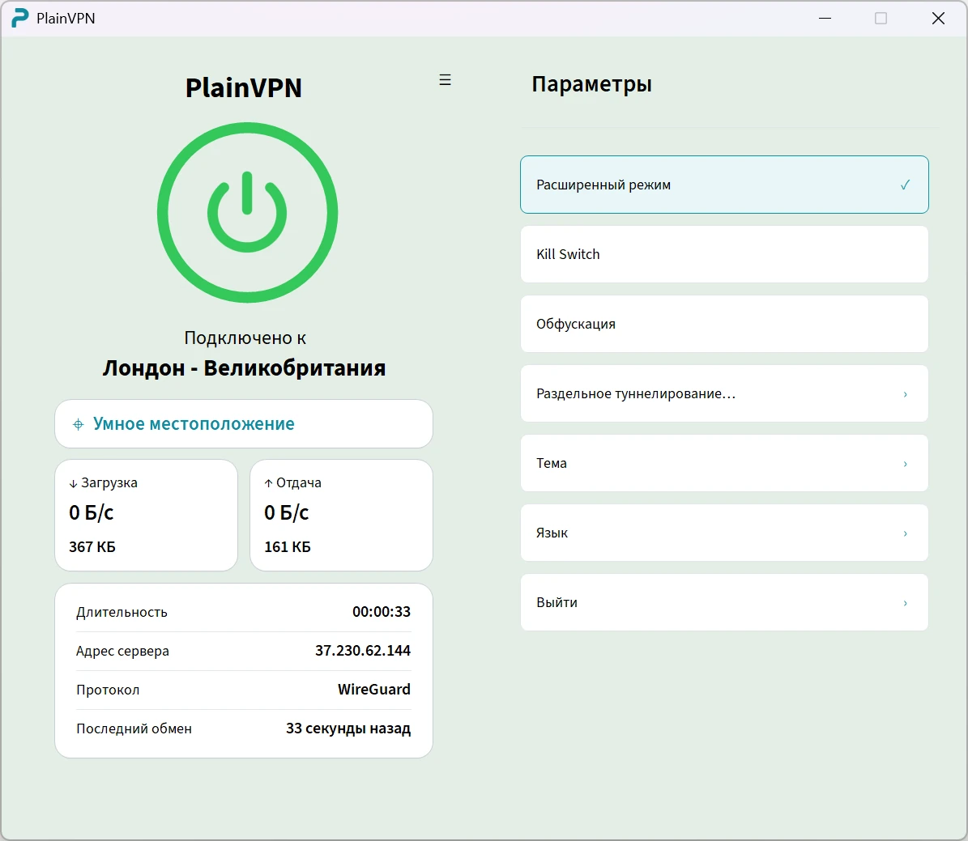The height and width of the screenshot is (841, 968).
Task: Click the Адрес сервера label
Action: [x=122, y=651]
